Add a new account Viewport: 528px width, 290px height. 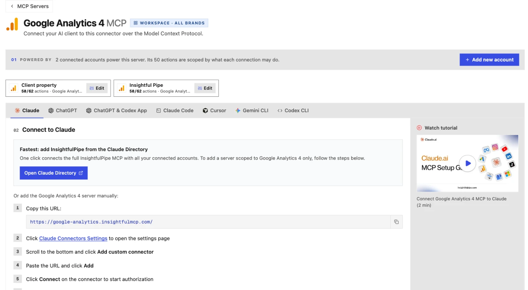click(x=489, y=60)
